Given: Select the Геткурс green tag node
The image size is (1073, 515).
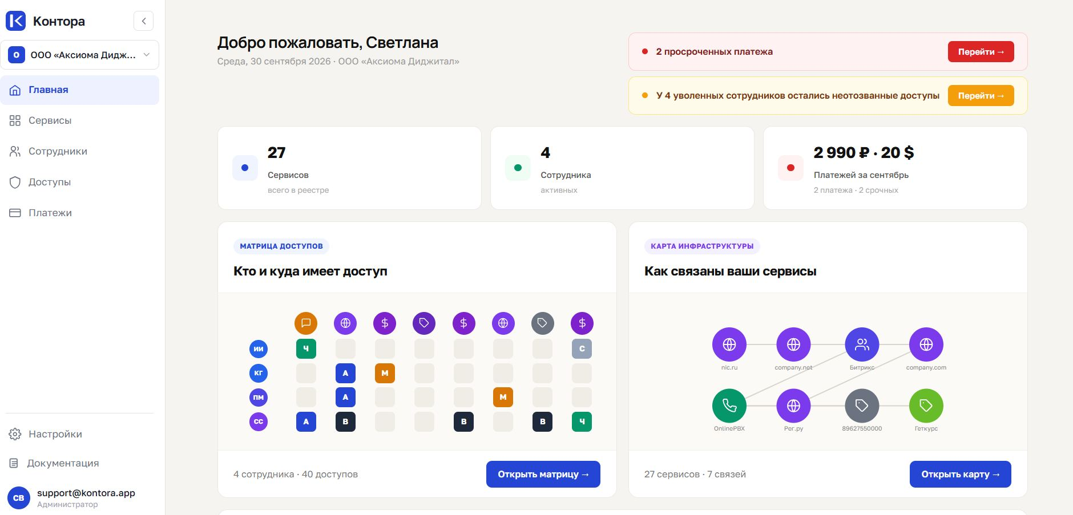Looking at the screenshot, I should point(926,405).
